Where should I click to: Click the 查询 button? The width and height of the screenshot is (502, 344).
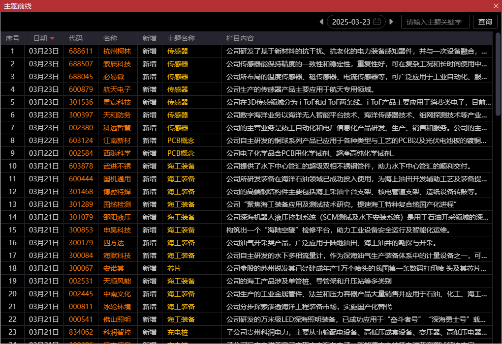[485, 22]
